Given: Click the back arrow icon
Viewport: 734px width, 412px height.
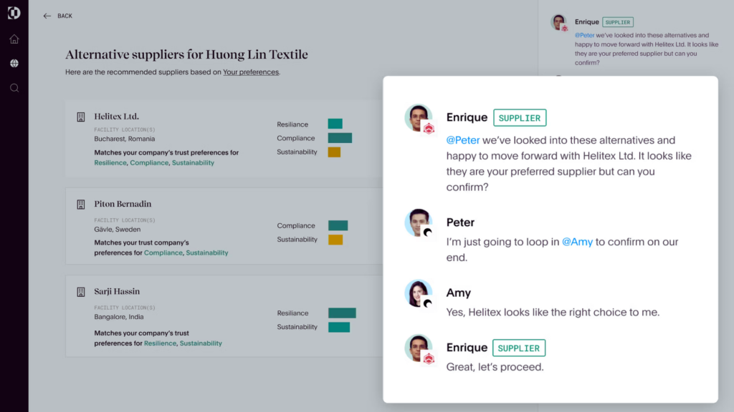Looking at the screenshot, I should (x=47, y=16).
